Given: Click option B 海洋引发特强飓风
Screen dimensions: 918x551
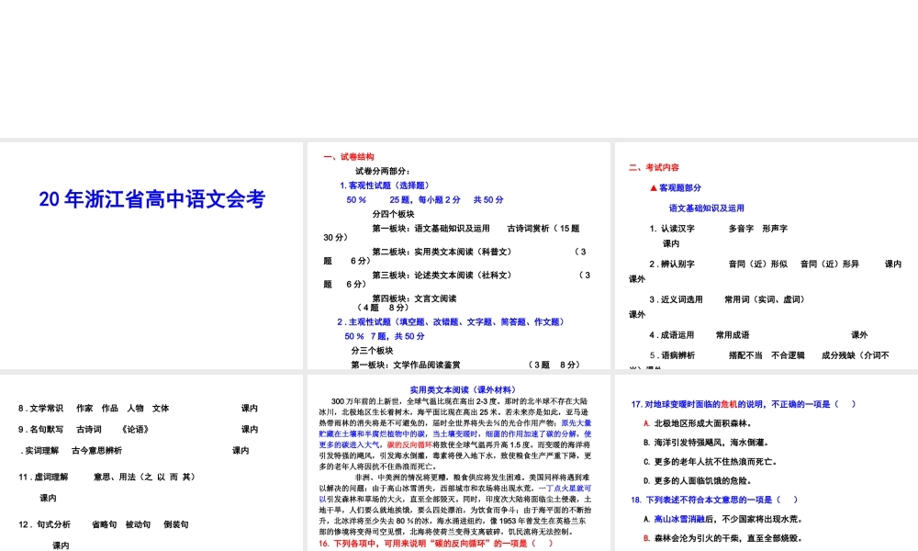Looking at the screenshot, I should click(705, 442).
